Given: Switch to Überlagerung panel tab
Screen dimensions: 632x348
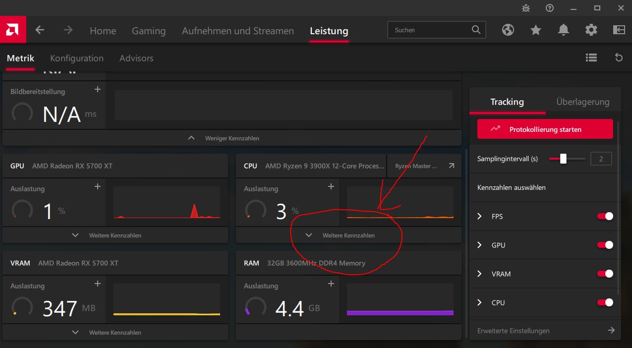Looking at the screenshot, I should 583,102.
